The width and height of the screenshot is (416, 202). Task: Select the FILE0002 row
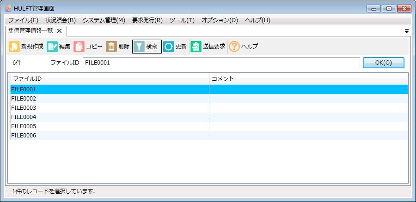click(x=209, y=99)
